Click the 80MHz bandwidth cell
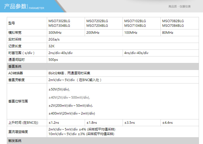This screenshot has height=144, width=203. coord(168,33)
